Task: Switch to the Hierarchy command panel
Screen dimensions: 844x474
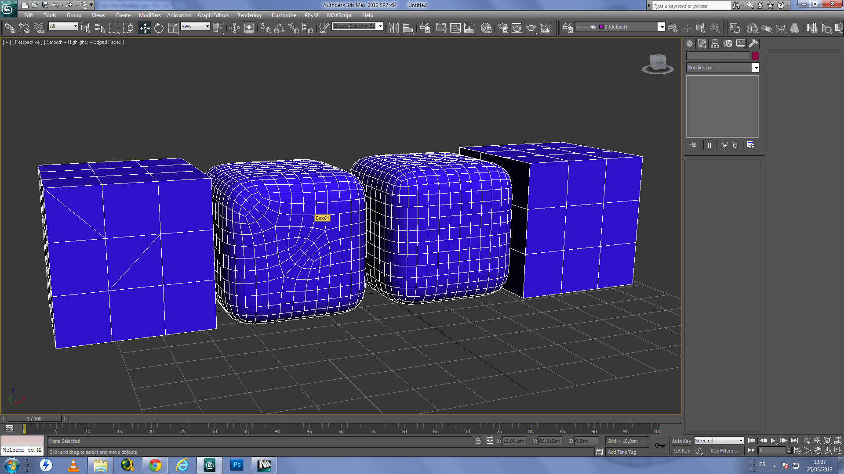Action: (x=715, y=43)
